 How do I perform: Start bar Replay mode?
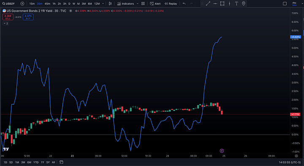pyautogui.click(x=171, y=3)
